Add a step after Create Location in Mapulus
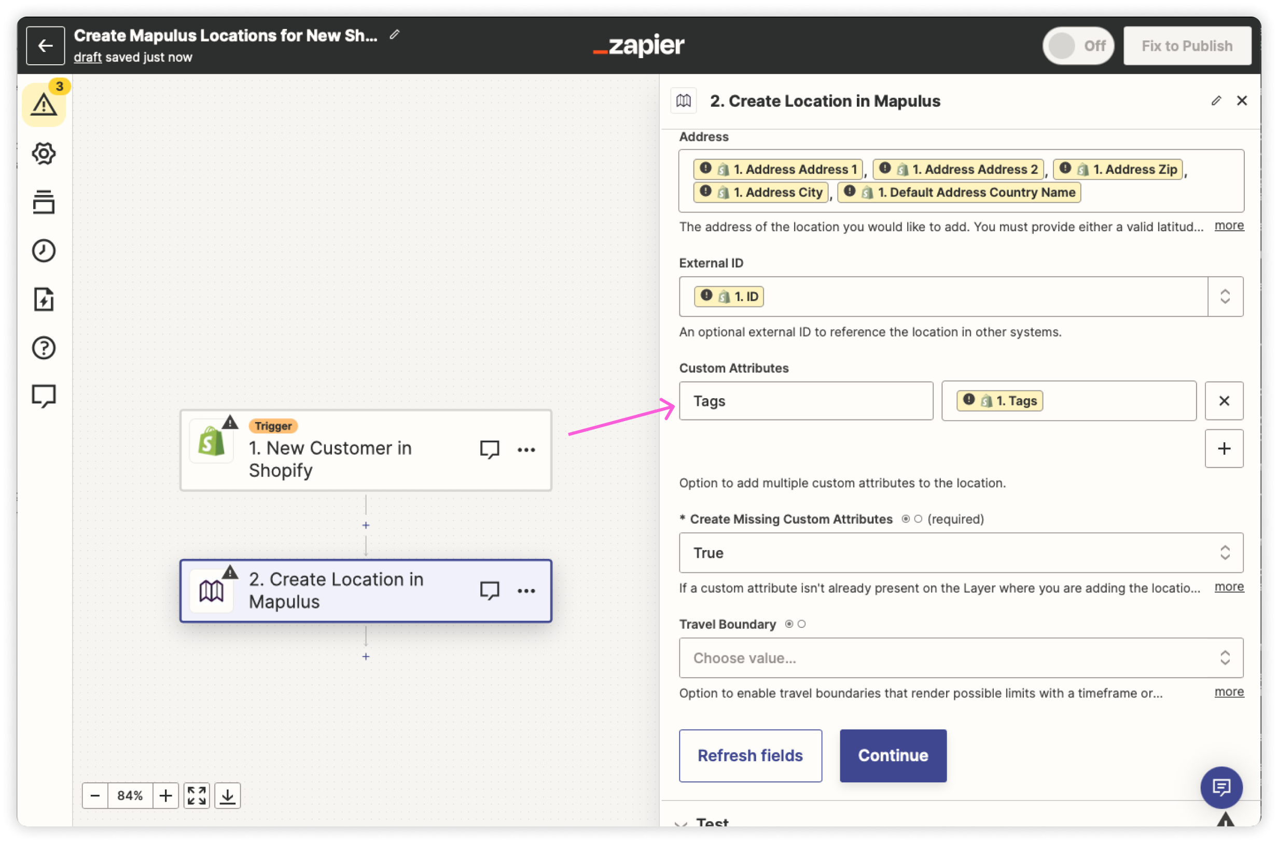 [x=366, y=656]
